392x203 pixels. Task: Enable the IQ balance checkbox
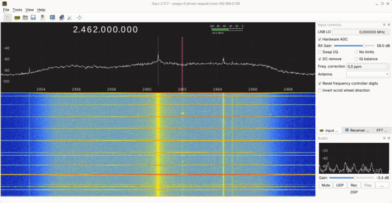pos(356,59)
